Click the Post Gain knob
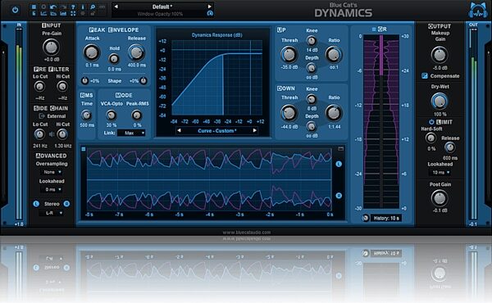Image resolution: width=492 pixels, height=303 pixels. point(440,198)
